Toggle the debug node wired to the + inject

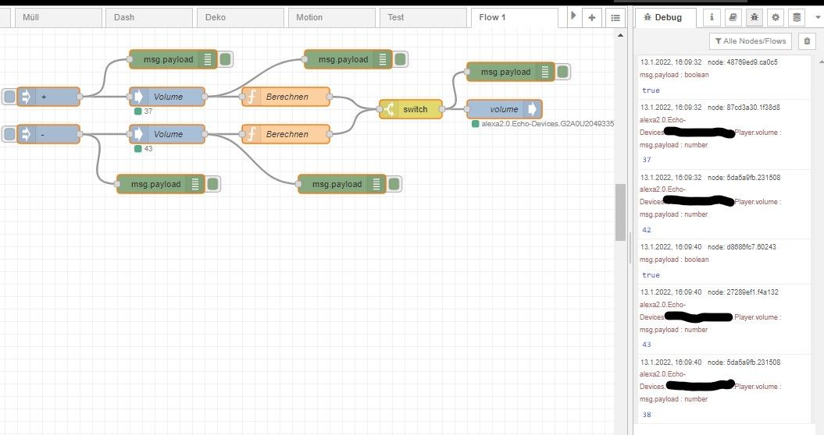tap(226, 59)
